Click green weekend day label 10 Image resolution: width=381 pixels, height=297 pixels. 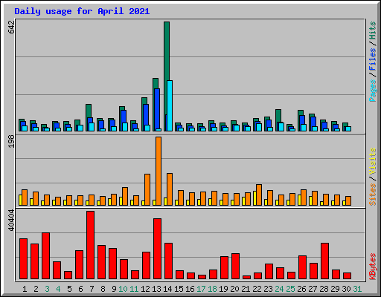(123, 289)
